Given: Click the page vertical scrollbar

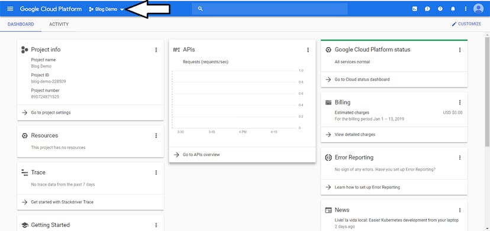Looking at the screenshot, I should [487, 92].
